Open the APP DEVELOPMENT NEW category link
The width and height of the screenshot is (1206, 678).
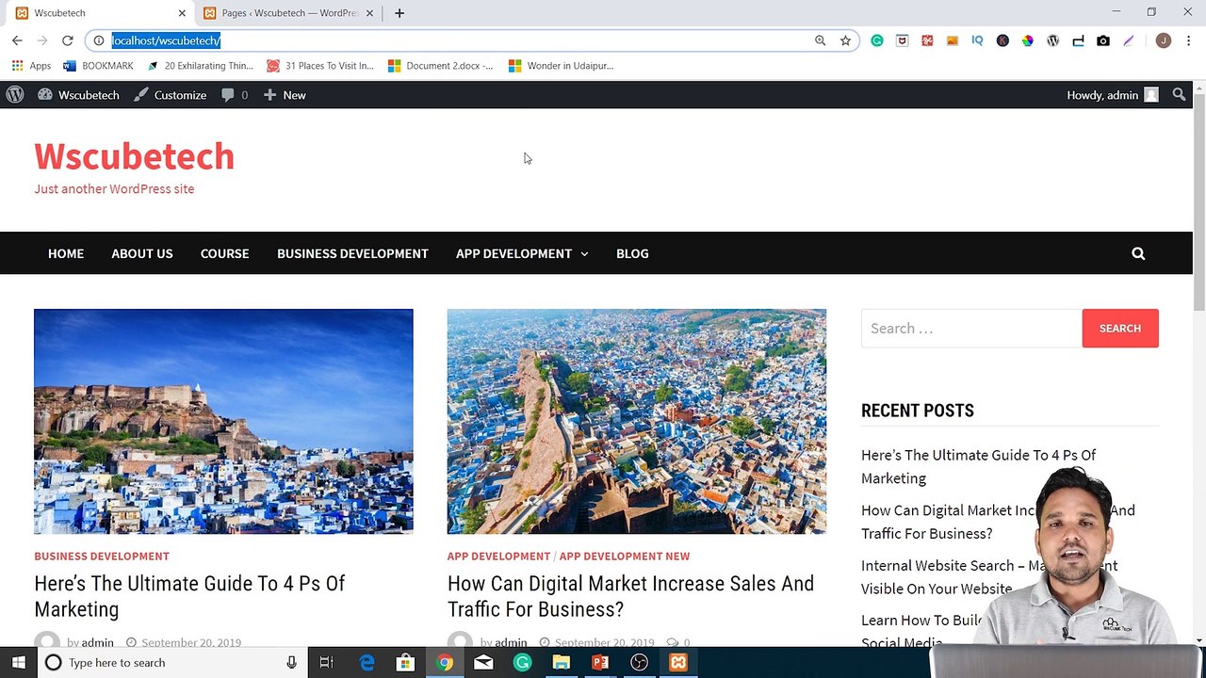(x=625, y=557)
